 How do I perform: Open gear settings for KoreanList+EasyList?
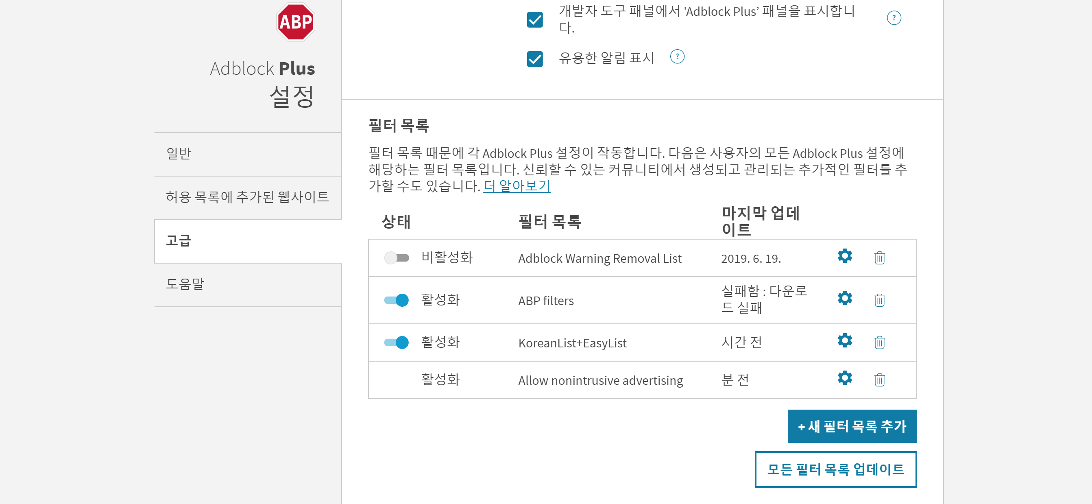click(x=844, y=340)
